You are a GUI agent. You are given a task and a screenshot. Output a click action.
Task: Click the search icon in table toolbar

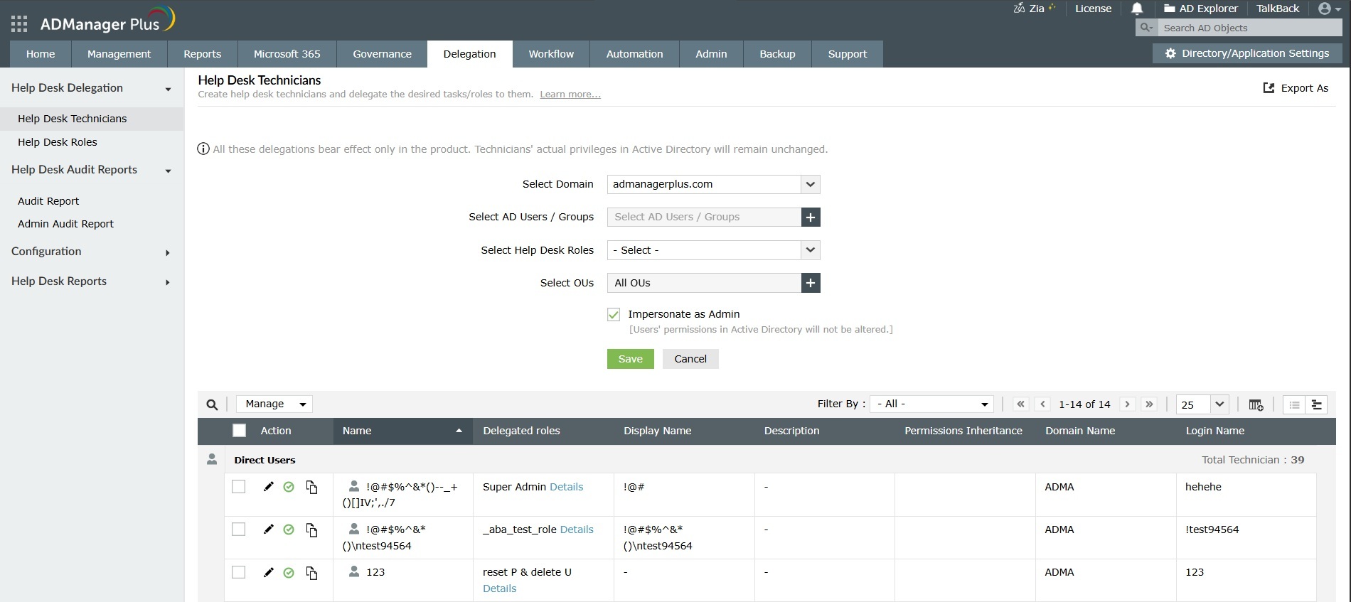(212, 404)
